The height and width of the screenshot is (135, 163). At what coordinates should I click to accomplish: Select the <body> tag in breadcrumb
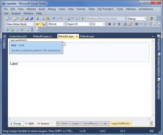coord(76,124)
